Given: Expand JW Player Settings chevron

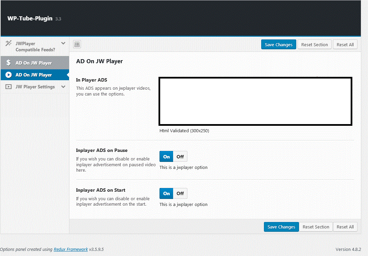Looking at the screenshot, I should 63,87.
